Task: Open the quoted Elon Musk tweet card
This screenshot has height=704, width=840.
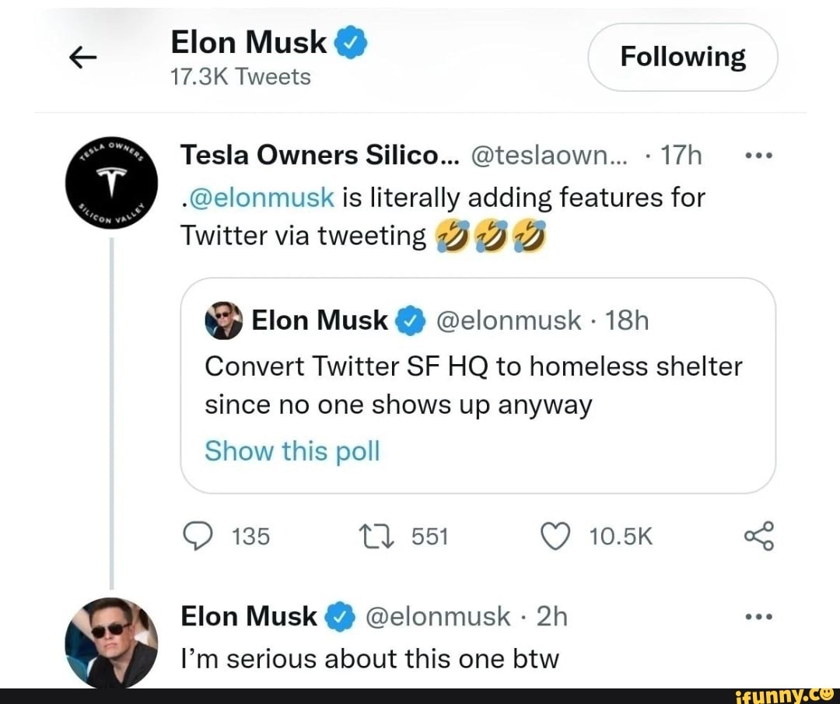Action: 481,385
